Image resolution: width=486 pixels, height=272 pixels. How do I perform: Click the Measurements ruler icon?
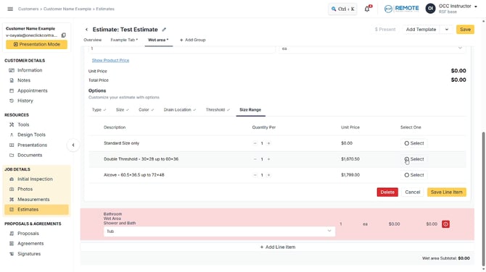pos(12,200)
